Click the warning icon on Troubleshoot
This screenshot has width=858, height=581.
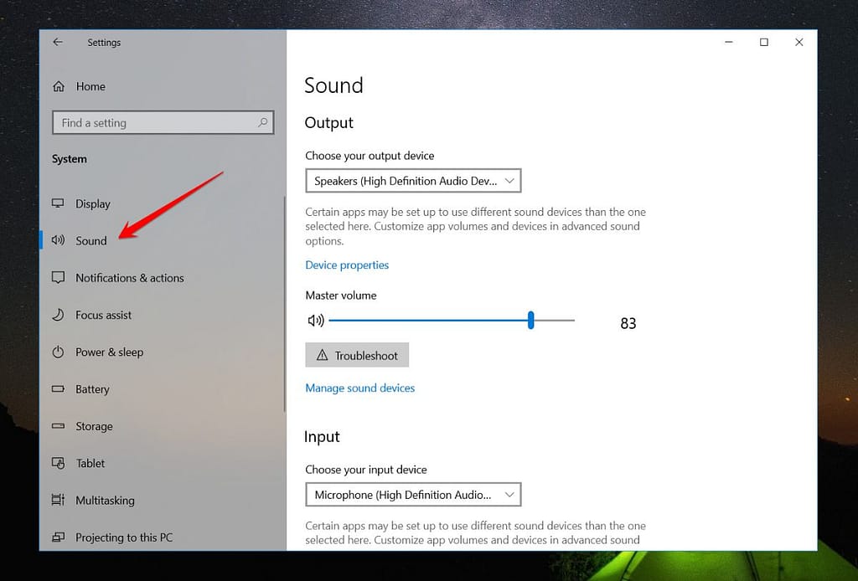[x=323, y=355]
